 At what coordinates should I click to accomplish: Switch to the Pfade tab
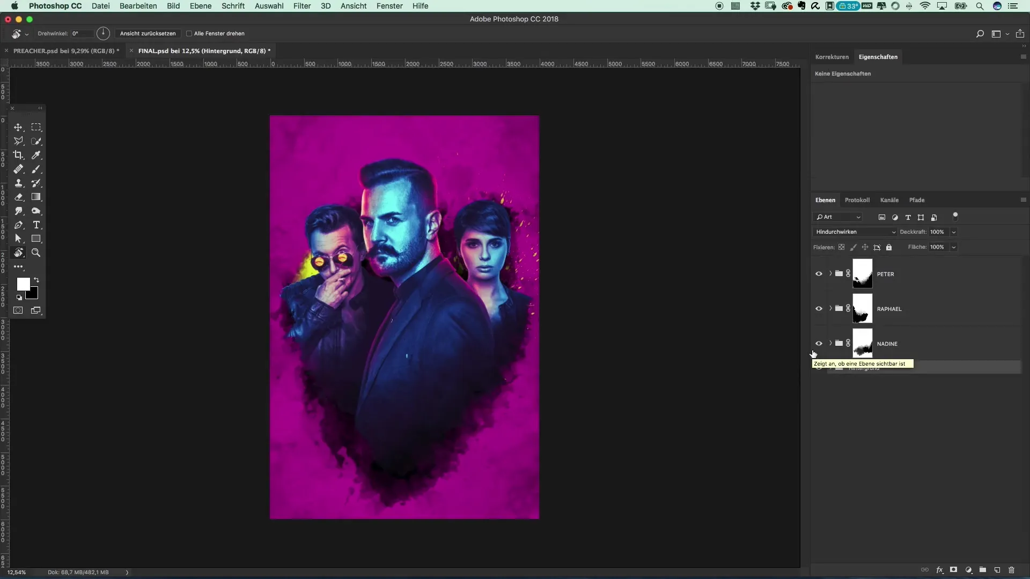[916, 200]
